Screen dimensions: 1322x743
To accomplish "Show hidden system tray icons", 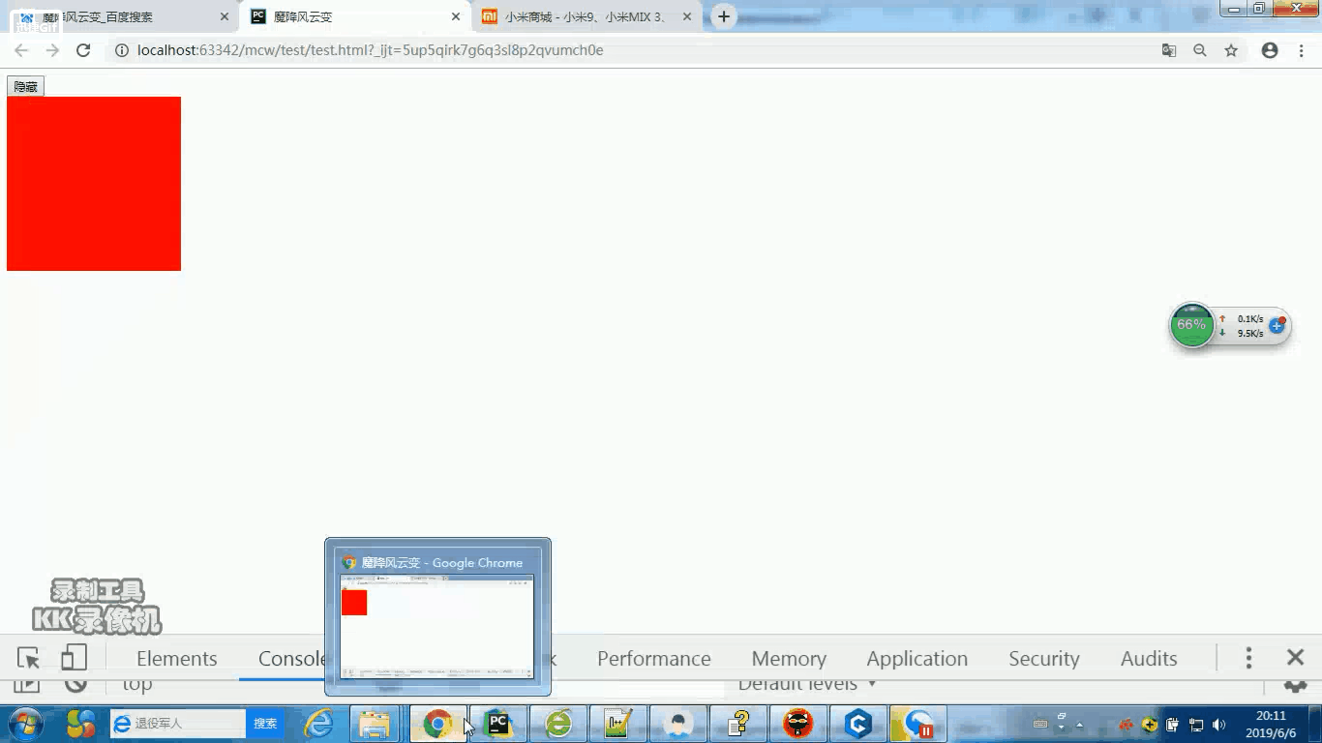I will pyautogui.click(x=1080, y=725).
